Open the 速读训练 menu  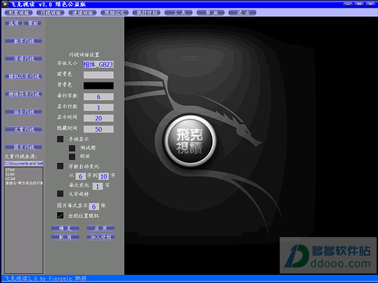coord(83,13)
